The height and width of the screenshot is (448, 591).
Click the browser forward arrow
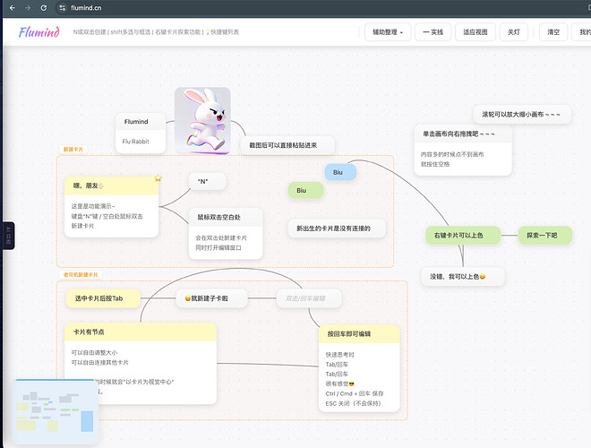point(28,7)
